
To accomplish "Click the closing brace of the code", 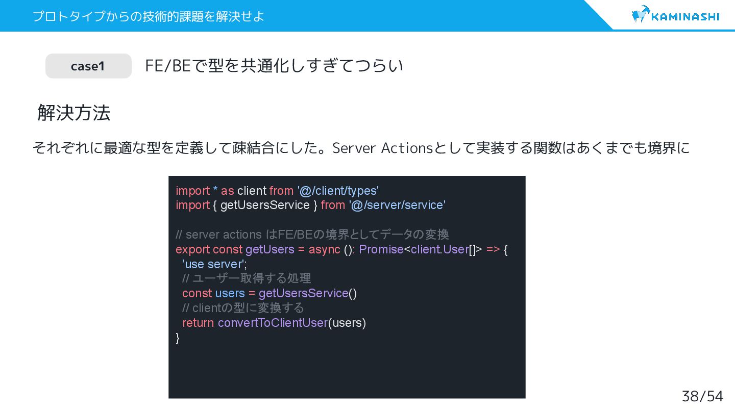I will coord(178,338).
